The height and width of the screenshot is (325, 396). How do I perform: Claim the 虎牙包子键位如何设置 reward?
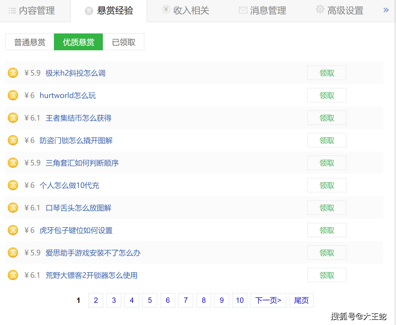tap(327, 230)
